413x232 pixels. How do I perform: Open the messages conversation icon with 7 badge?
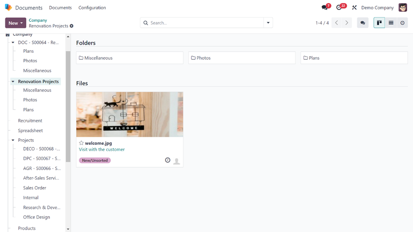tap(325, 7)
